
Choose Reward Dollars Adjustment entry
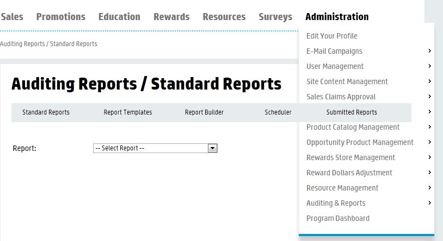pos(349,173)
